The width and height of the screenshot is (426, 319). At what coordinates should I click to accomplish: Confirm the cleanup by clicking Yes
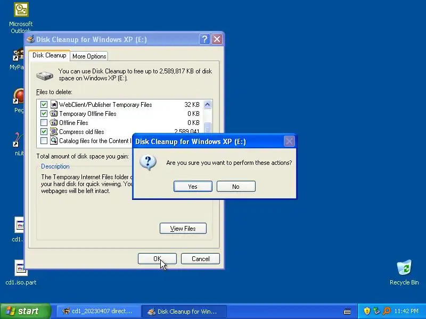coord(193,187)
